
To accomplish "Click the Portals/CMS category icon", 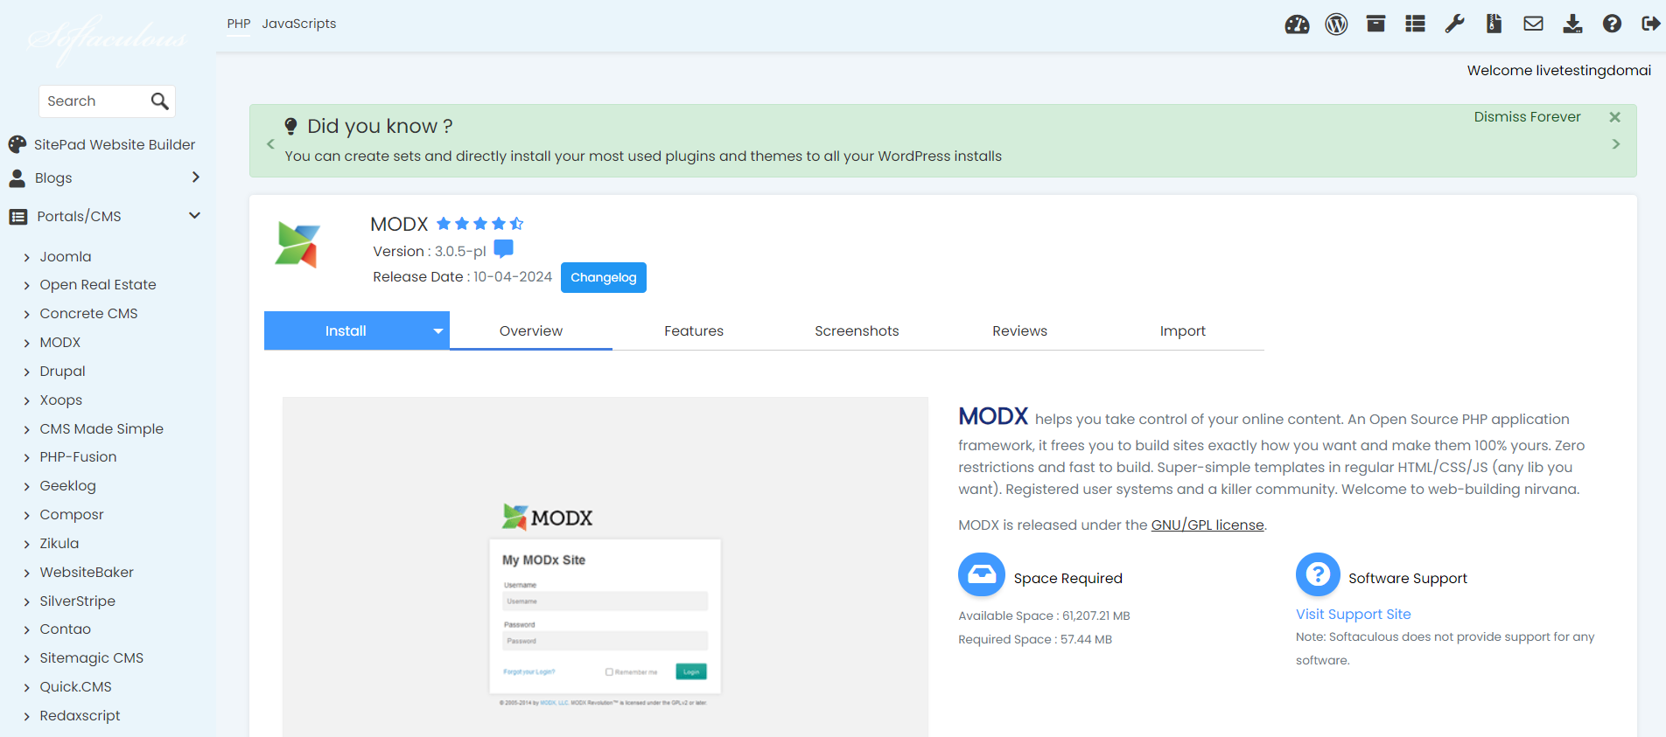I will pyautogui.click(x=17, y=217).
